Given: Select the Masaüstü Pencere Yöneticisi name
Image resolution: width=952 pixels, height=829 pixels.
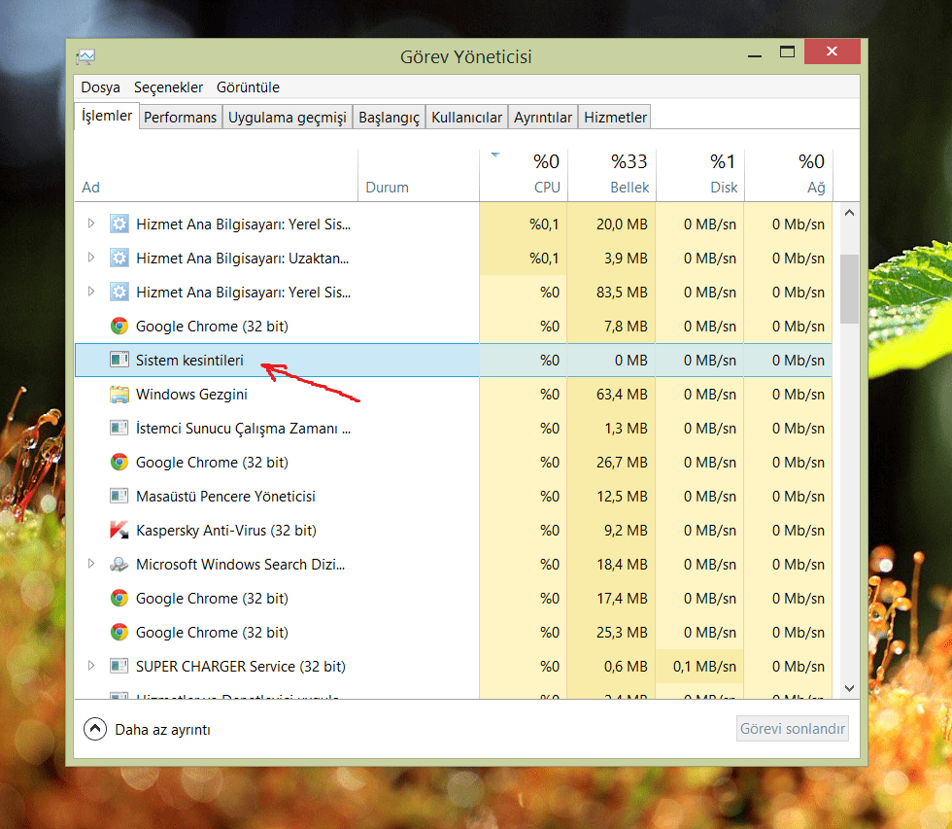Looking at the screenshot, I should (225, 497).
